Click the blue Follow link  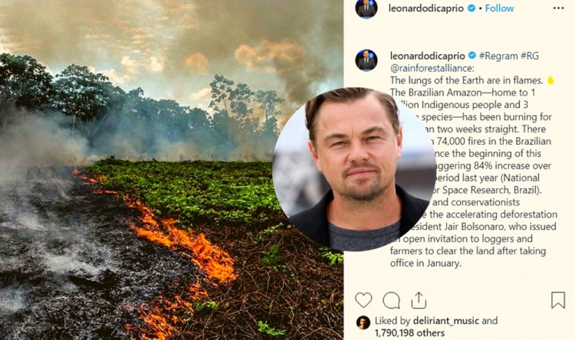coord(499,8)
